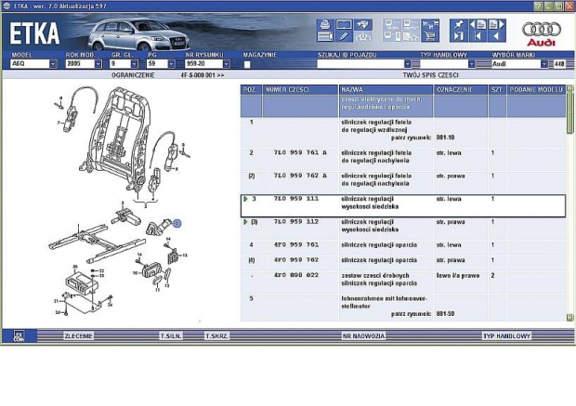Click the skip-to-end arrow icon below the pushpin
This screenshot has height=406, width=576.
[458, 36]
